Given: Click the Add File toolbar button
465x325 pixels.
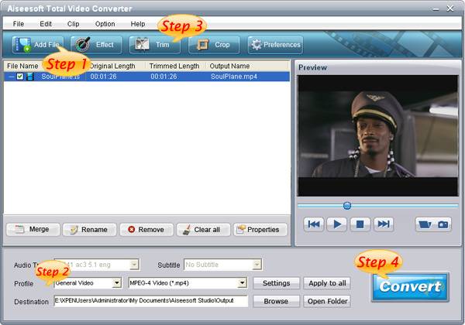Looking at the screenshot, I should coord(38,45).
